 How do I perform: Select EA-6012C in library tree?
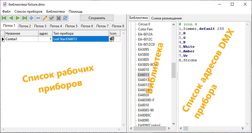[145, 39]
